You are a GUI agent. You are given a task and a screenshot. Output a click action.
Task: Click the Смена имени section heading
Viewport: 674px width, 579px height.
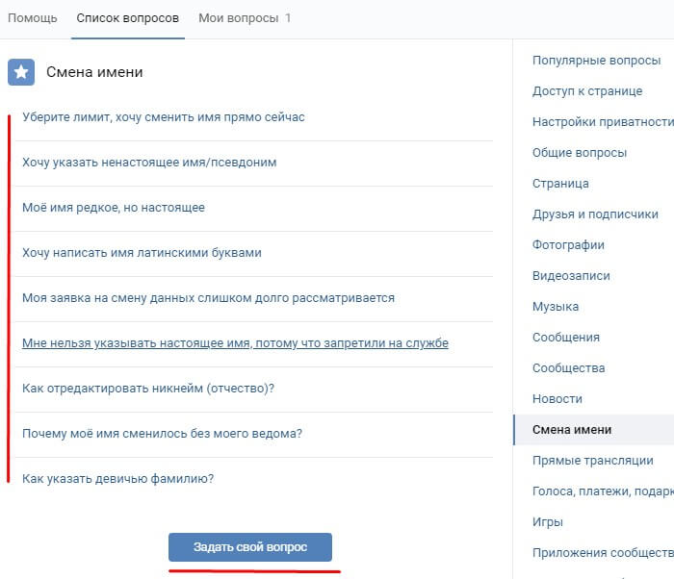point(94,72)
